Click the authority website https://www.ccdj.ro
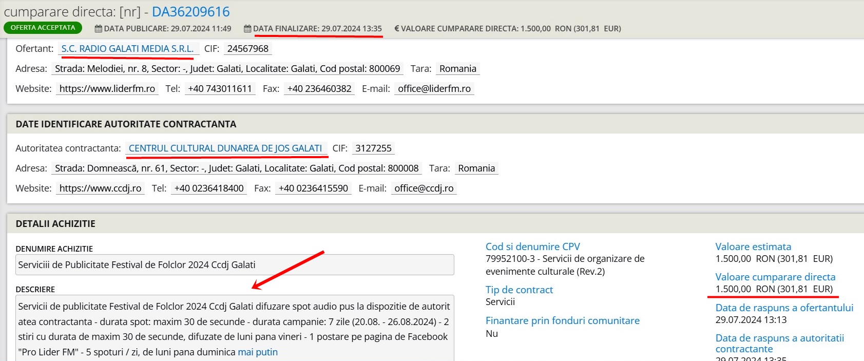 click(x=100, y=188)
